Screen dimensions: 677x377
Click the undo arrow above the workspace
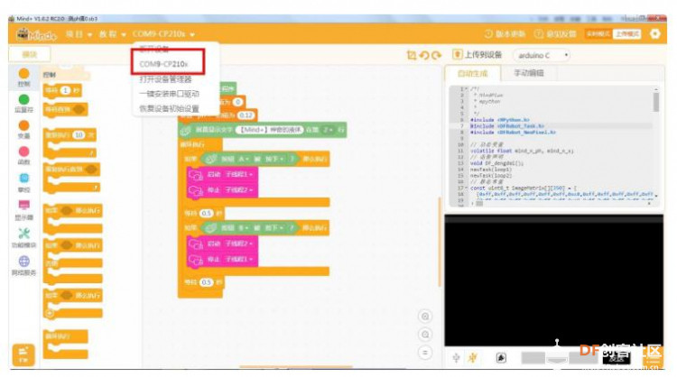coord(424,55)
